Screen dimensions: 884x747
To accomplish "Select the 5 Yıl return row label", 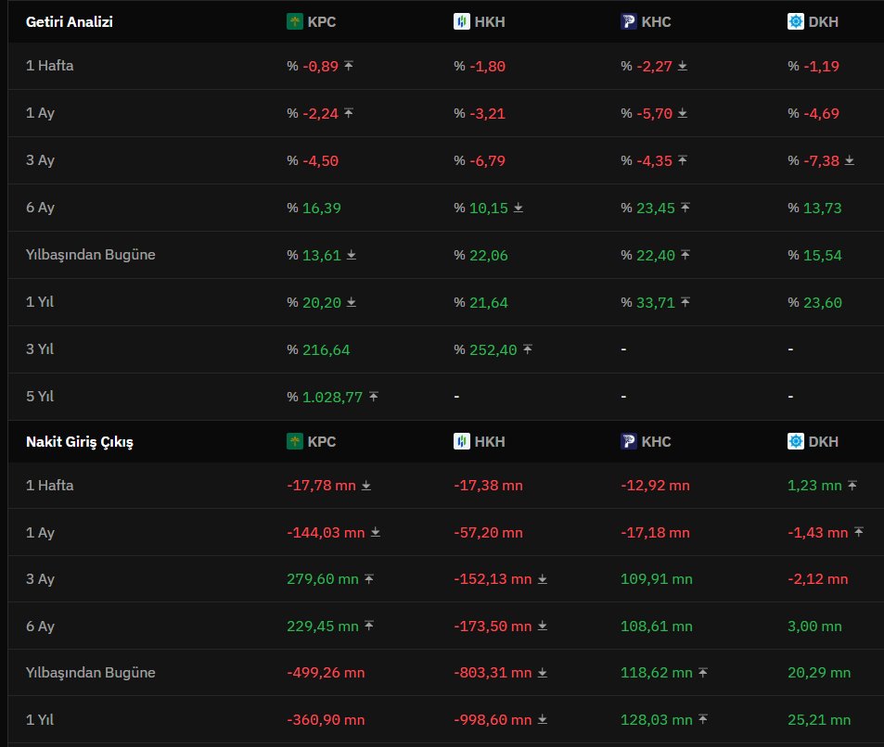I will point(40,396).
